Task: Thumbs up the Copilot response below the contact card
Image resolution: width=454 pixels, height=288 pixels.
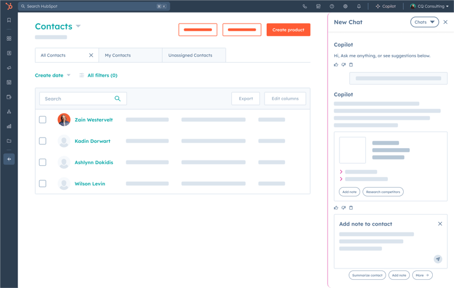Action: (336, 208)
